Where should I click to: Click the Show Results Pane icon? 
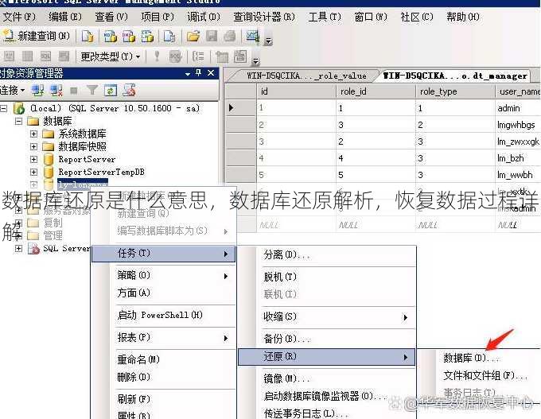click(x=64, y=56)
